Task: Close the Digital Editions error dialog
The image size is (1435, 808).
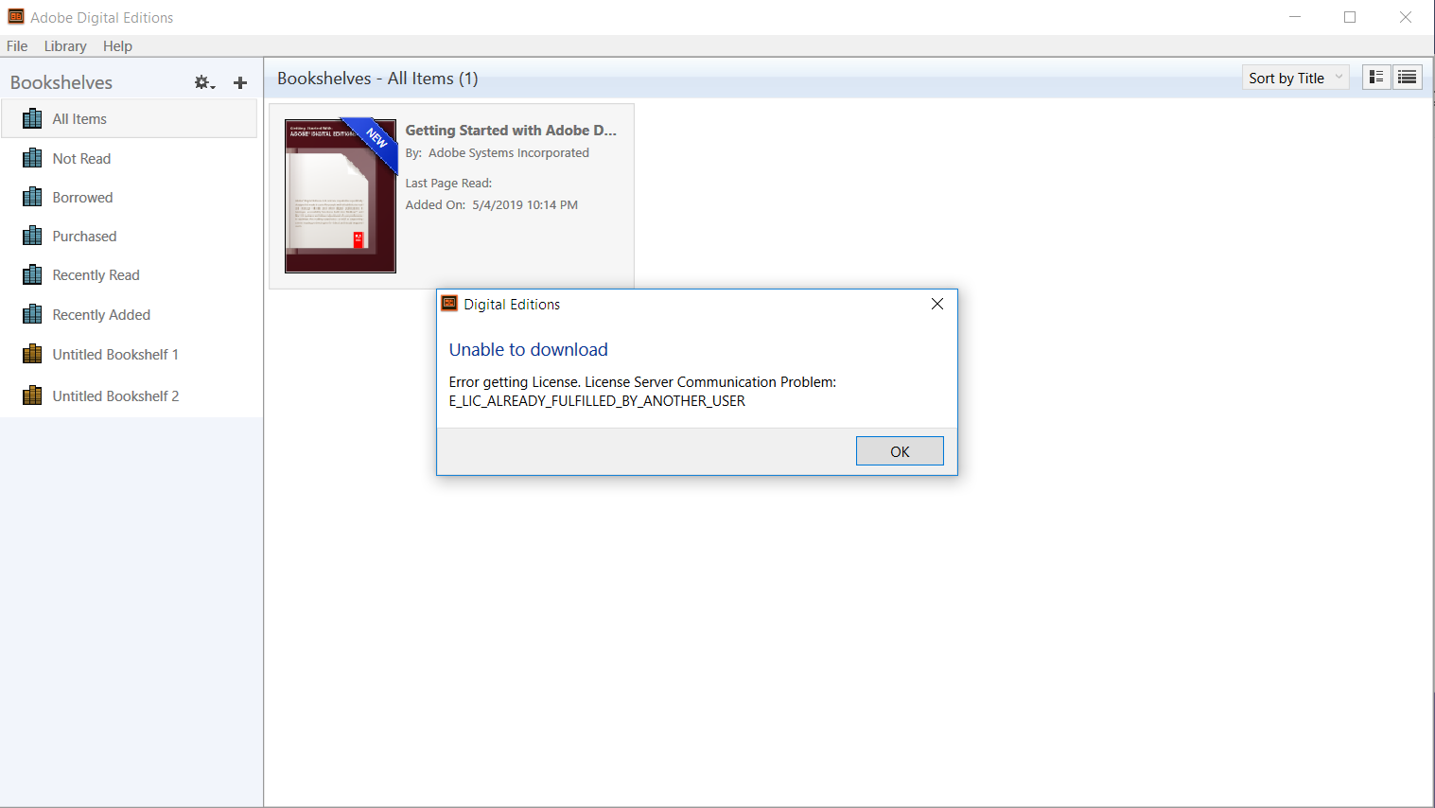Action: (937, 304)
